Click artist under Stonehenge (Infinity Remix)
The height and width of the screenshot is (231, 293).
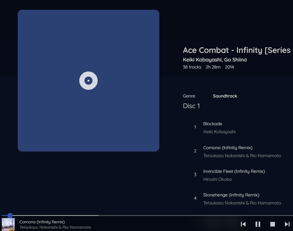pos(242,203)
